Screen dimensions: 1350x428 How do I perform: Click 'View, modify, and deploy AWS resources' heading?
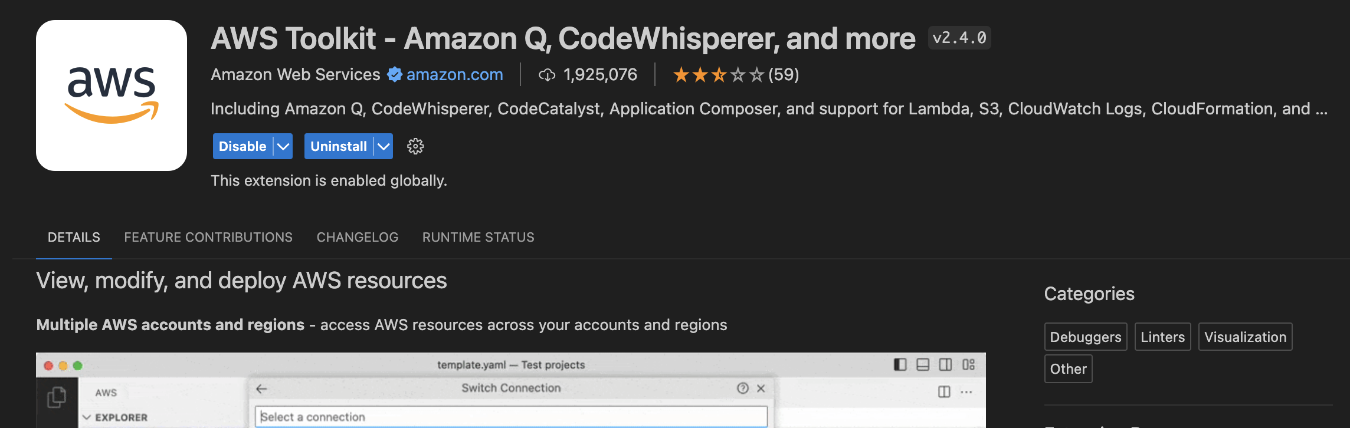coord(241,281)
